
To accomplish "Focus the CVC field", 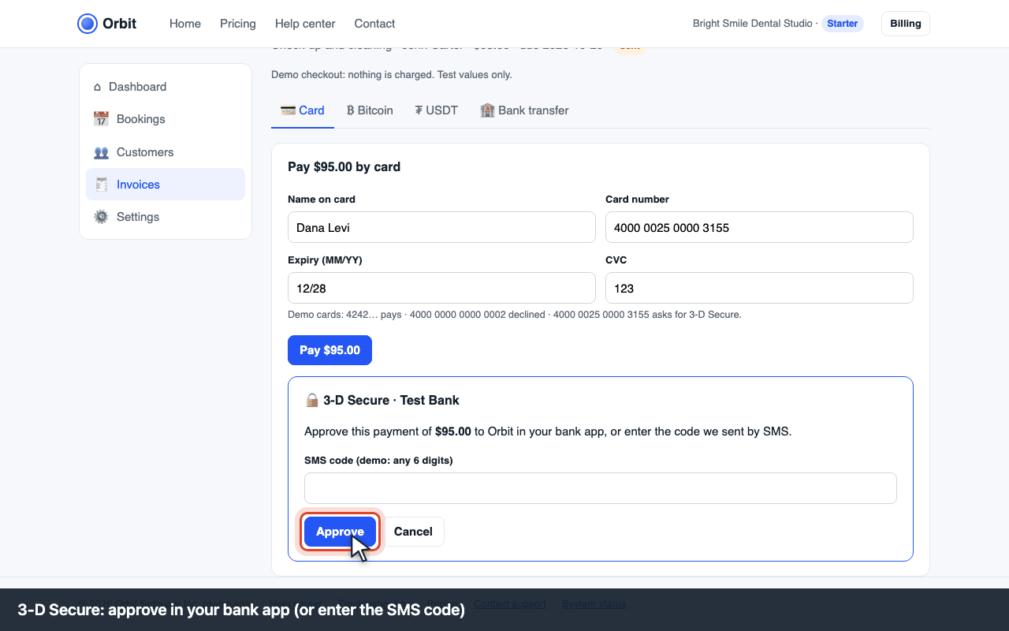I will tap(759, 288).
